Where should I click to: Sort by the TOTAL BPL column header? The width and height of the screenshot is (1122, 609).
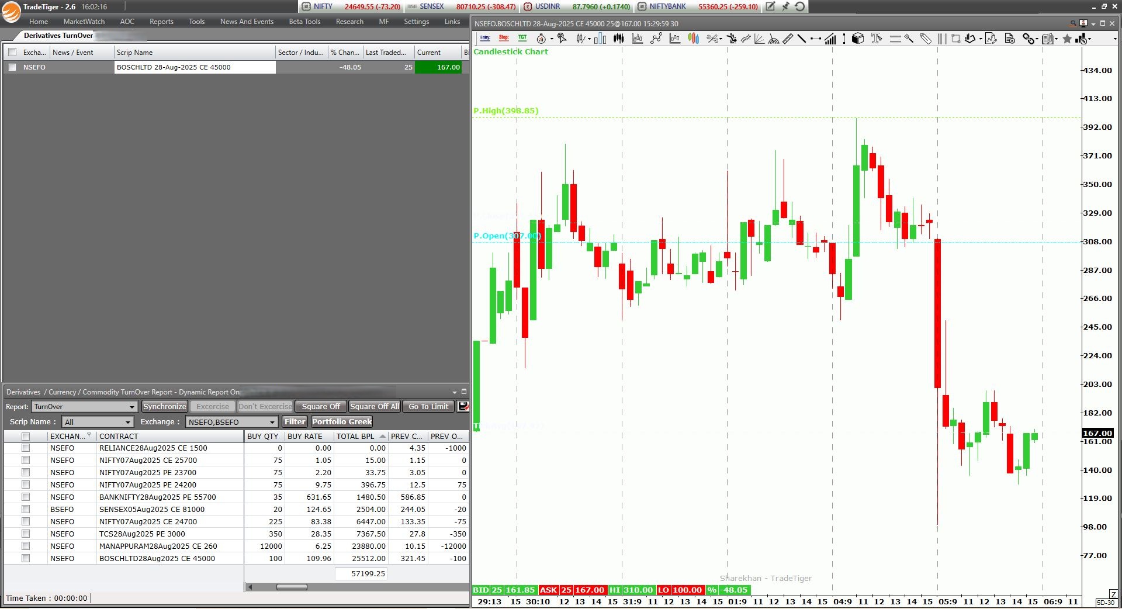click(361, 436)
